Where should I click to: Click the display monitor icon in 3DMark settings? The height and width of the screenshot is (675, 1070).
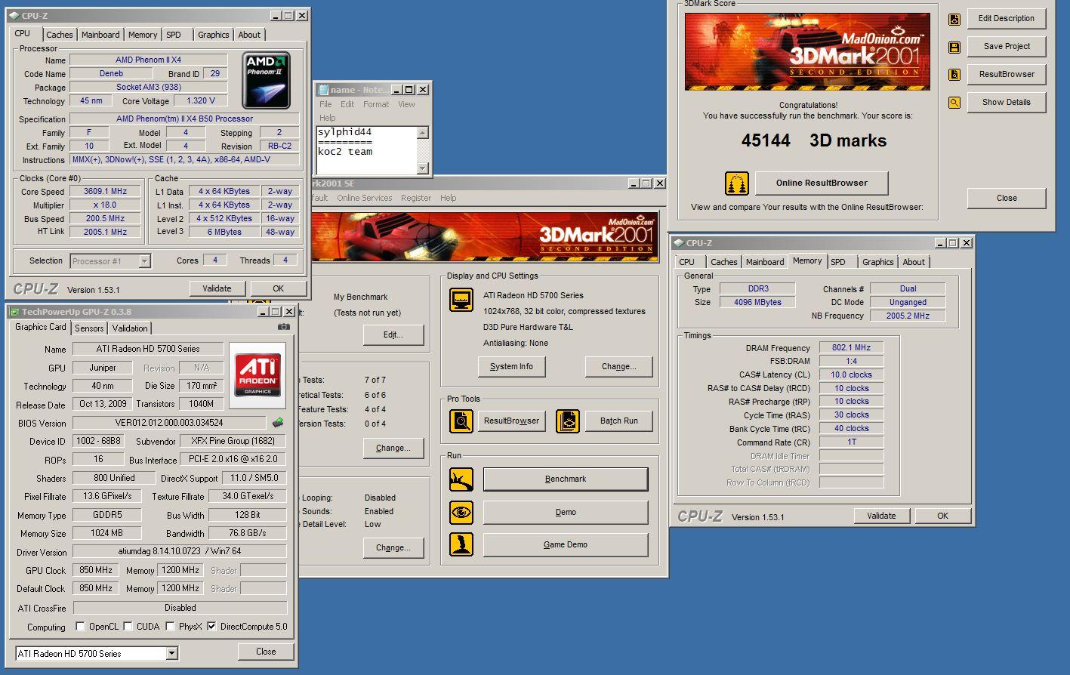coord(461,300)
